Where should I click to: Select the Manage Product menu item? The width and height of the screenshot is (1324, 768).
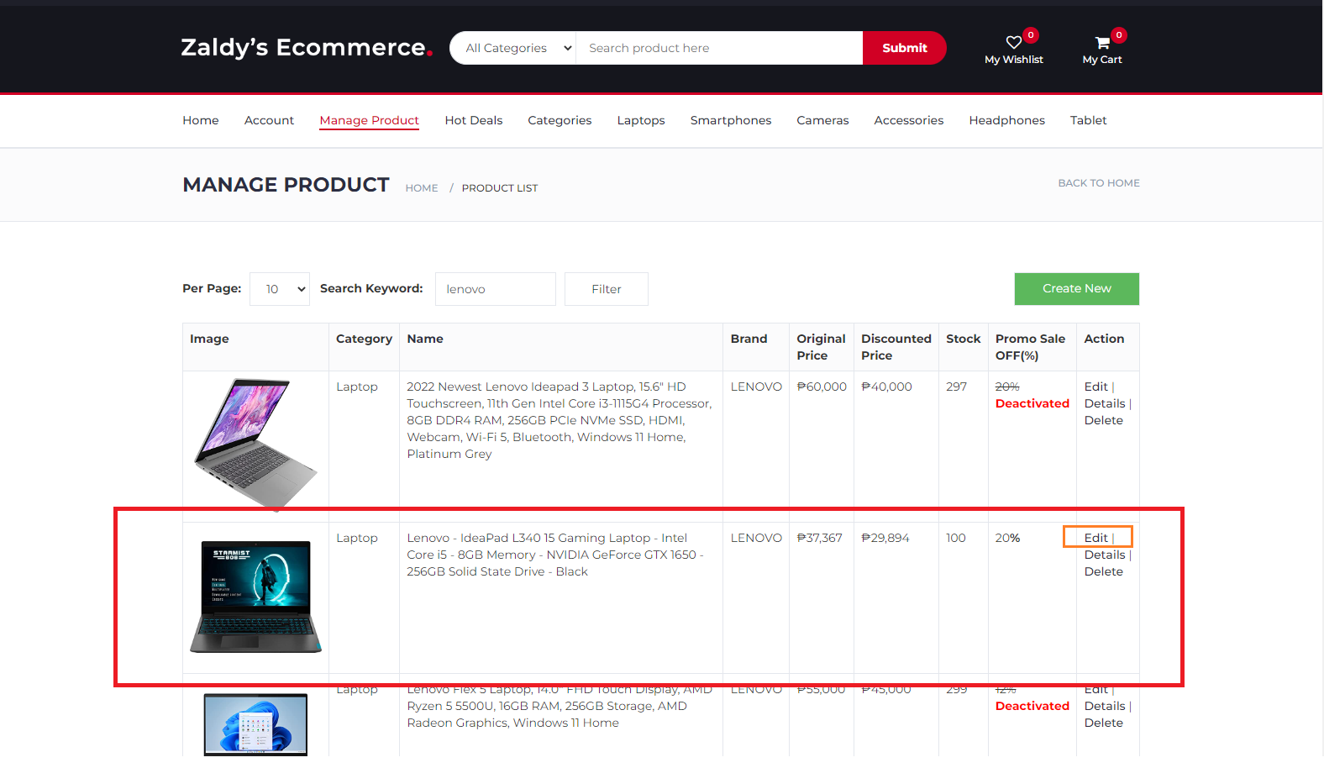370,120
